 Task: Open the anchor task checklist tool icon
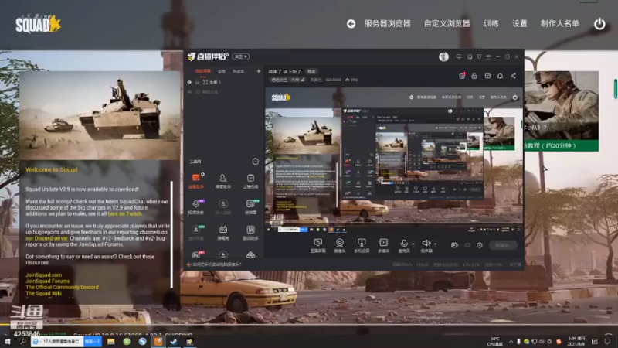tap(250, 181)
